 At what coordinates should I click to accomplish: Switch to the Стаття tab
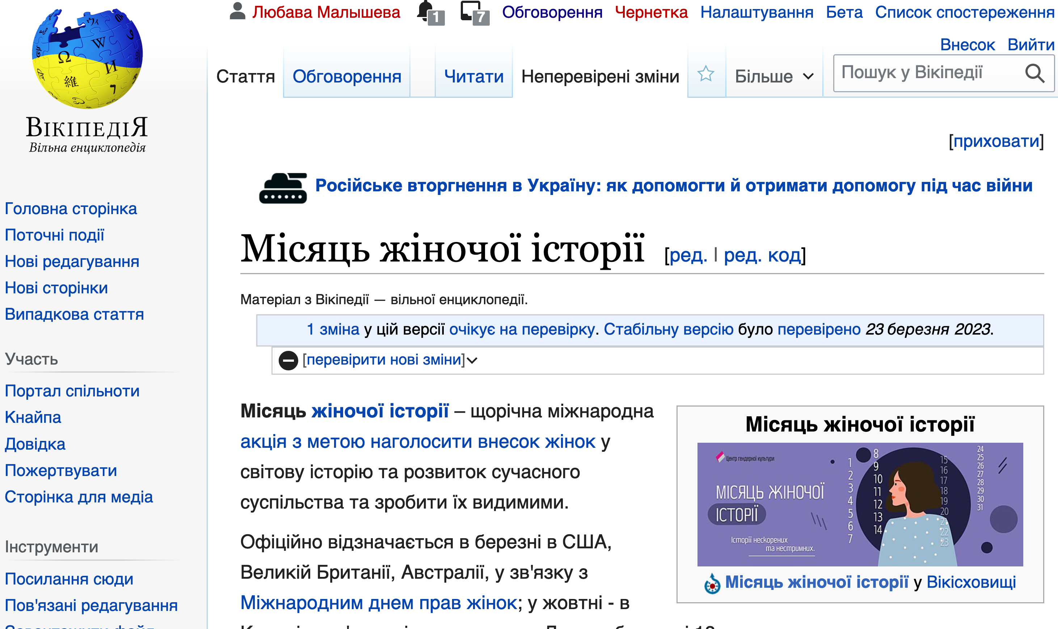click(245, 77)
